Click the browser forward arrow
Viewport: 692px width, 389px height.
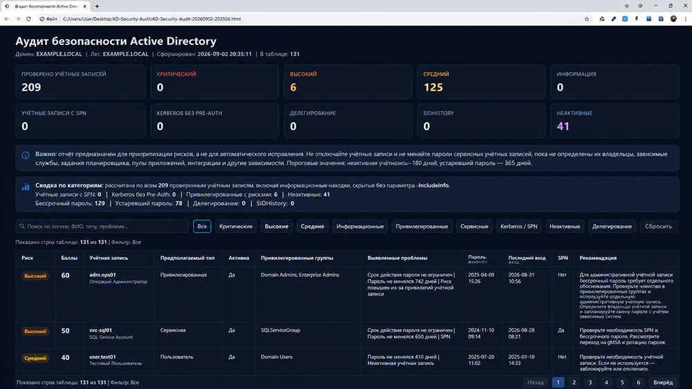(18, 19)
